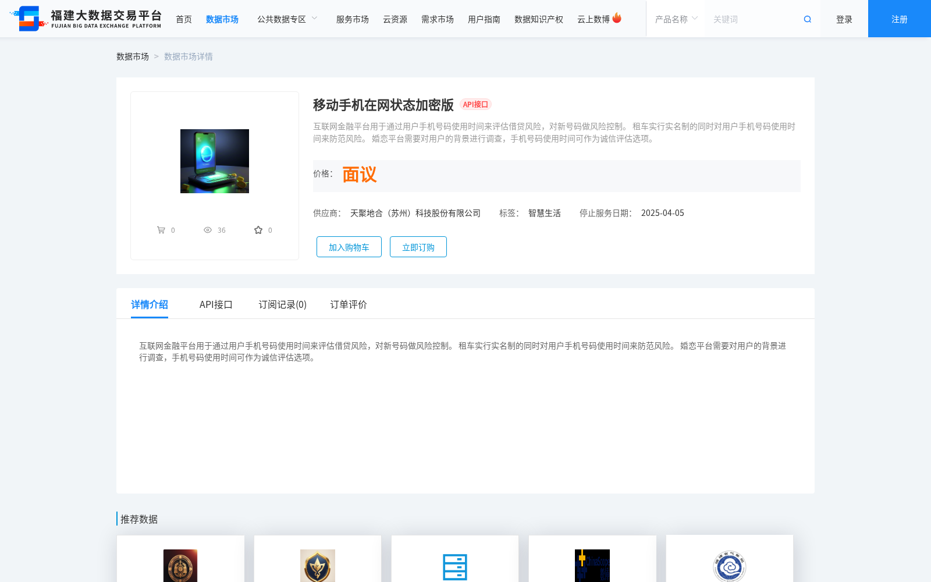Click the 数据市场详情 breadcrumb text
Viewport: 931px width, 582px height.
[189, 56]
